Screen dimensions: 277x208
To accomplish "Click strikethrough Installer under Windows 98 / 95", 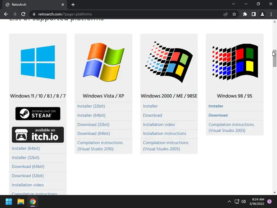I will 216,106.
